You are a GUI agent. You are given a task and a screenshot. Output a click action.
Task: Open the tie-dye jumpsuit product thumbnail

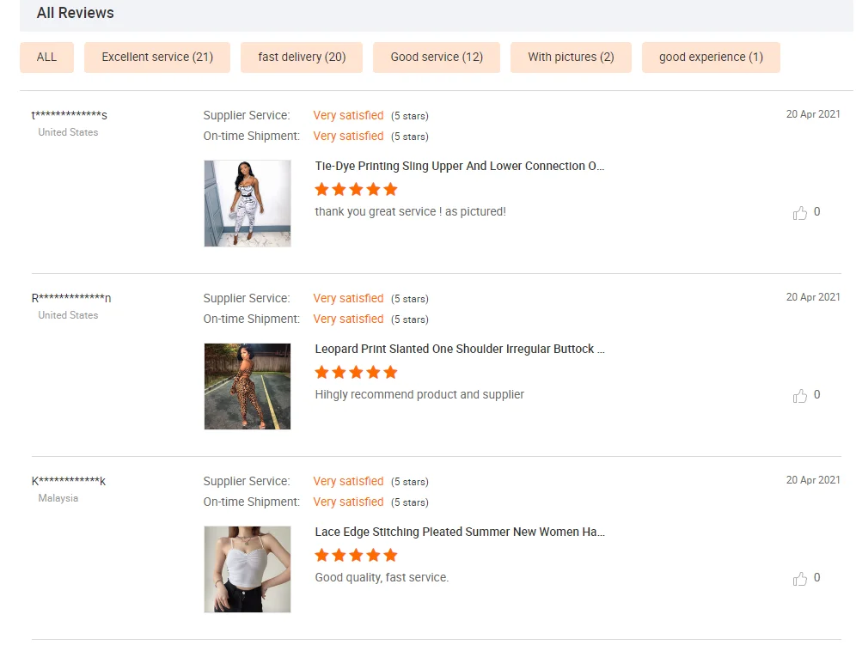[248, 204]
